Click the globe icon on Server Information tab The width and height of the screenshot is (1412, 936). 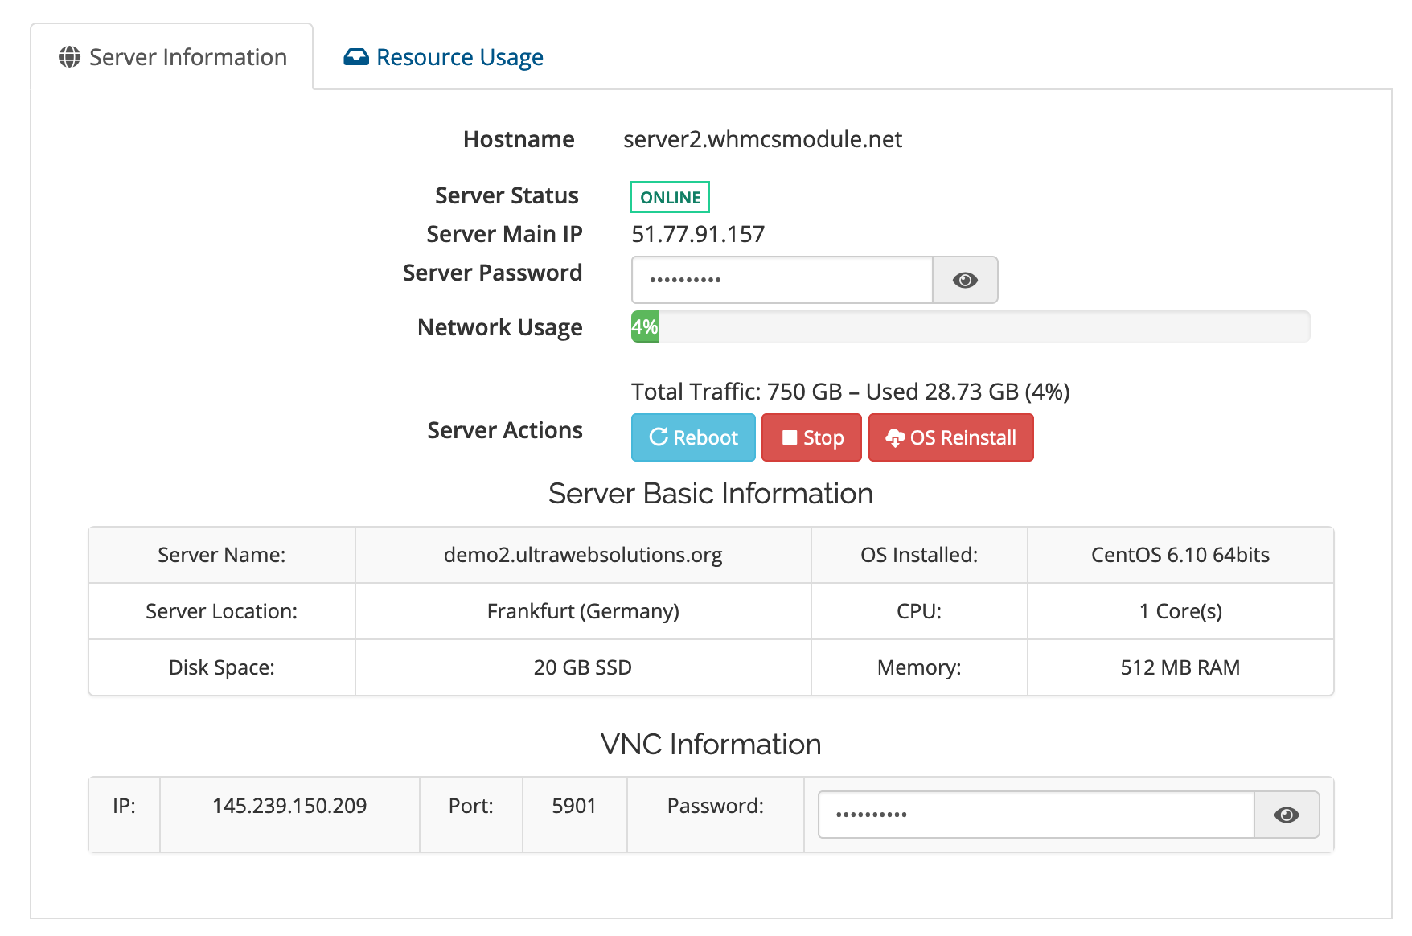pyautogui.click(x=68, y=56)
